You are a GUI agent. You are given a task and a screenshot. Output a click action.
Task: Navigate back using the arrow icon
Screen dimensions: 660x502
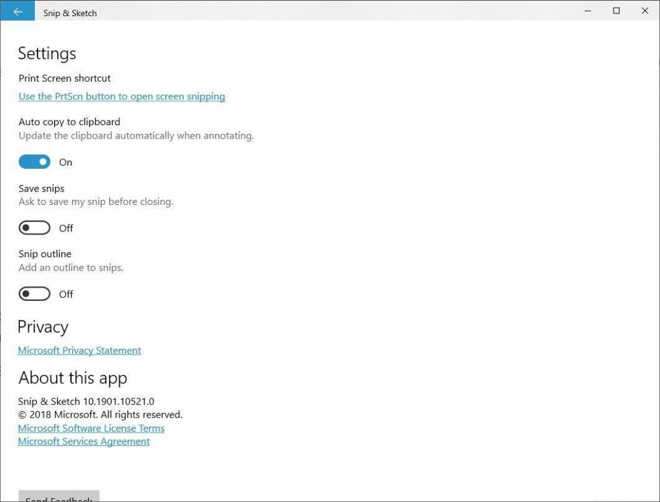click(x=17, y=10)
